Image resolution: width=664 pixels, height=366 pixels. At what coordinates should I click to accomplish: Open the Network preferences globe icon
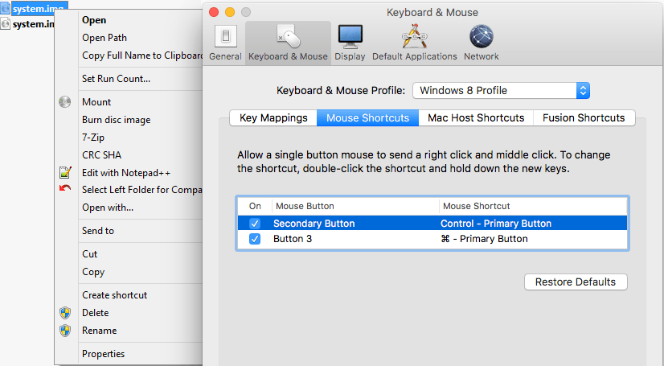tap(481, 37)
